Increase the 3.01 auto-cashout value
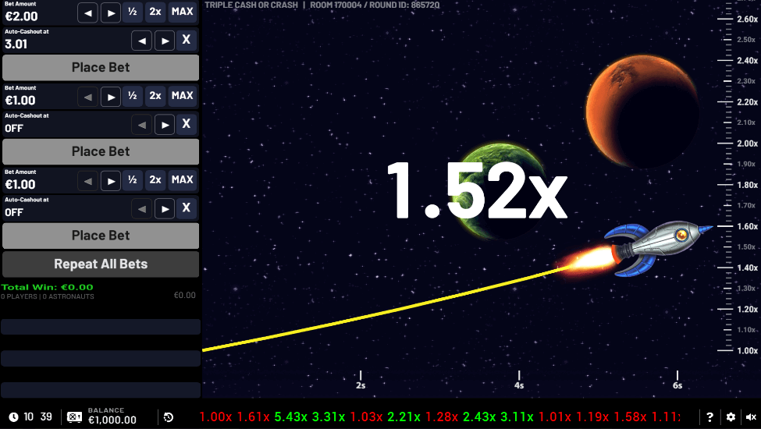 (x=165, y=41)
